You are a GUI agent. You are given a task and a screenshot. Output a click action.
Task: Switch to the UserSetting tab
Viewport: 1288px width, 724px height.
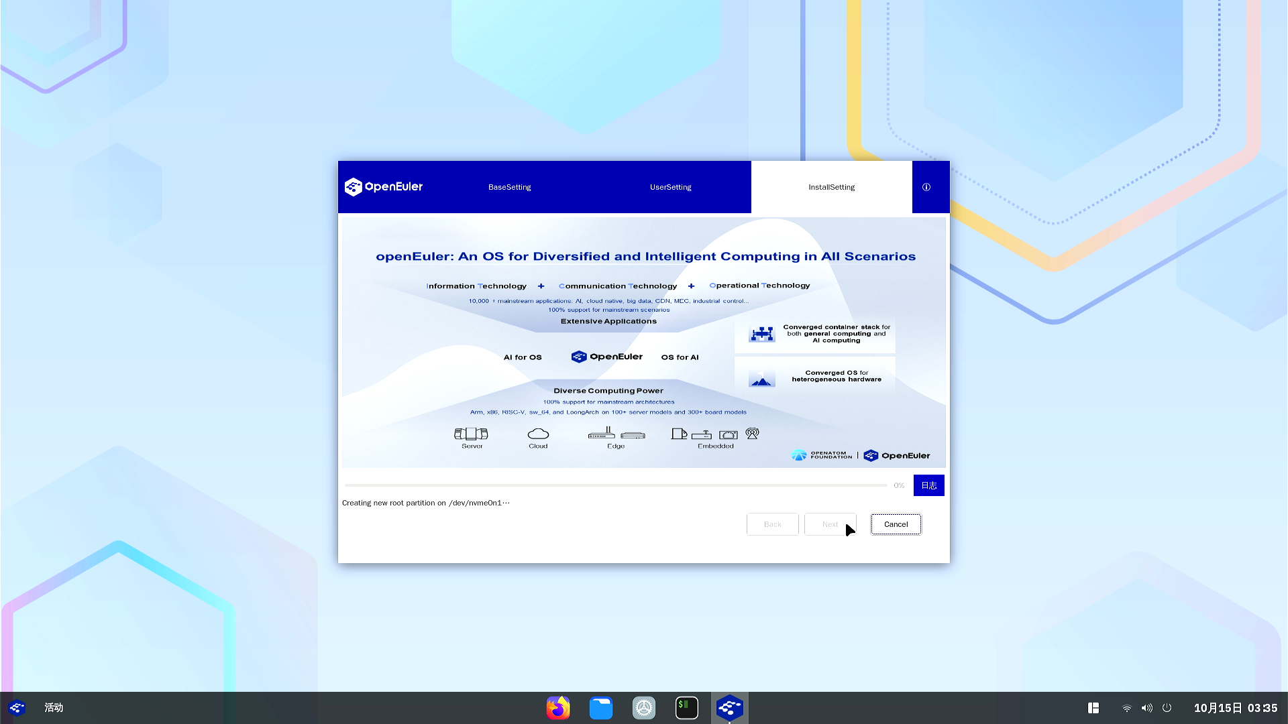670,187
